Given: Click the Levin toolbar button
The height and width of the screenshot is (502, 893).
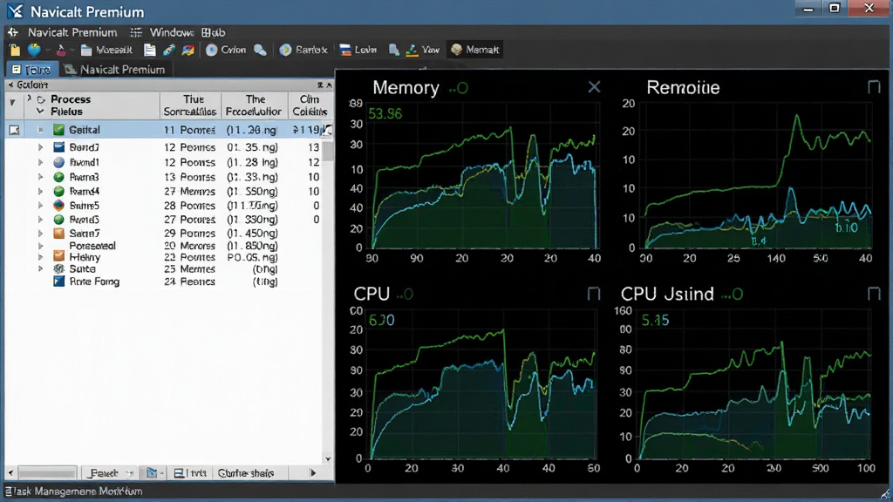Looking at the screenshot, I should click(358, 50).
